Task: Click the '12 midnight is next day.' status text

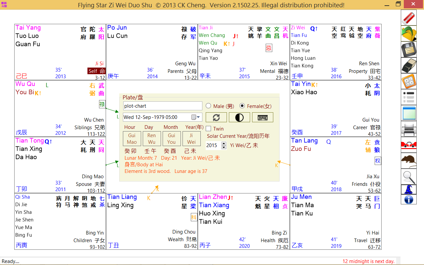Action: [x=369, y=261]
